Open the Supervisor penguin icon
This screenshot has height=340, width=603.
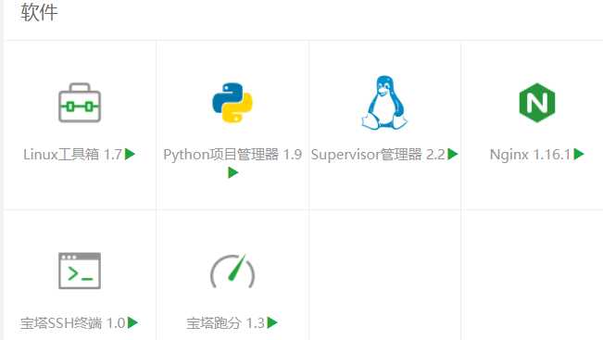click(384, 103)
